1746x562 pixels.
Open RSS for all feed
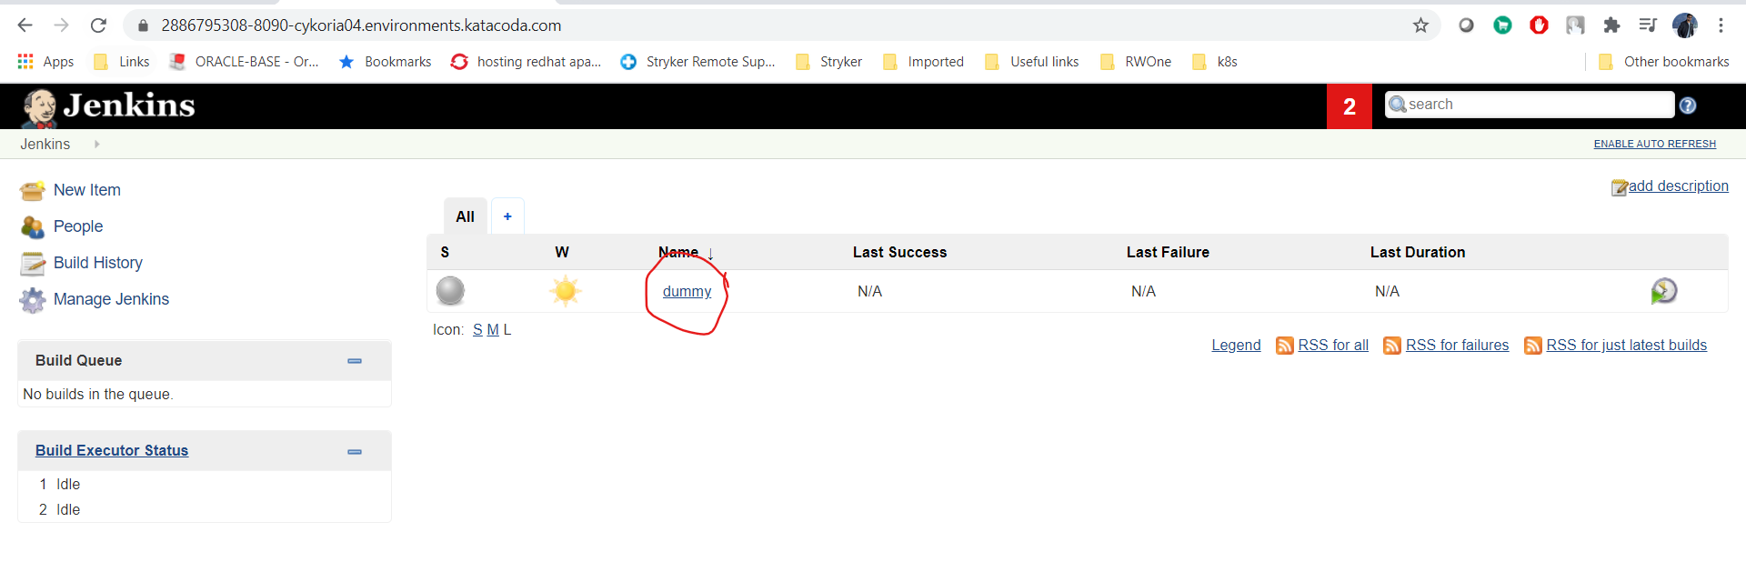click(1333, 346)
